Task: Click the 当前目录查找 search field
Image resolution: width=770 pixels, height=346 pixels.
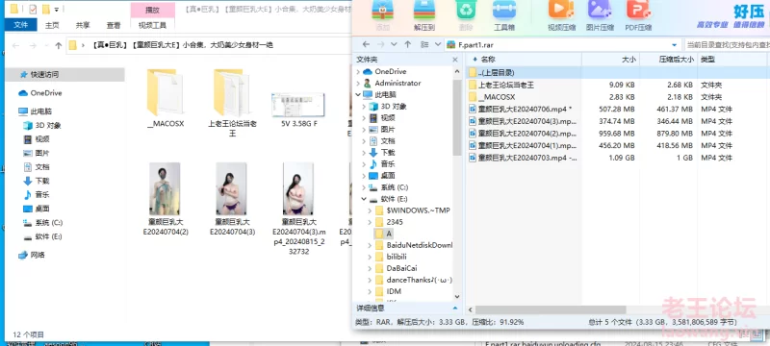Action: [727, 45]
